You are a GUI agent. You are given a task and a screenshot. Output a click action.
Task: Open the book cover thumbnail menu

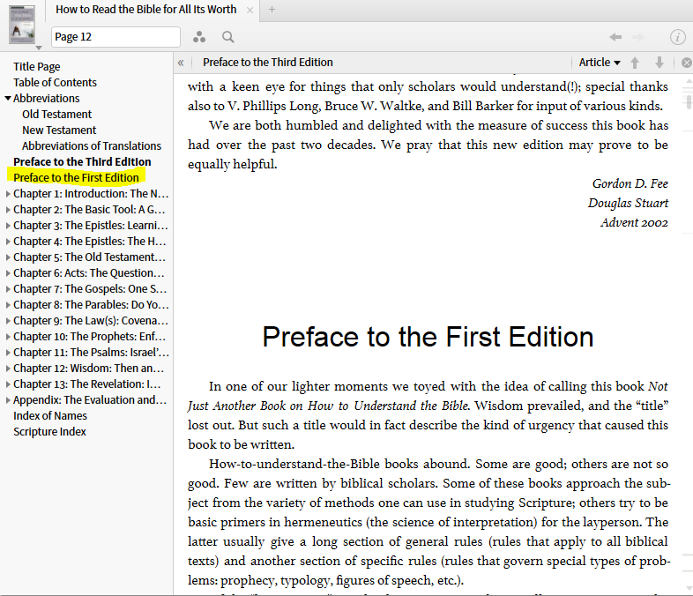tap(22, 25)
